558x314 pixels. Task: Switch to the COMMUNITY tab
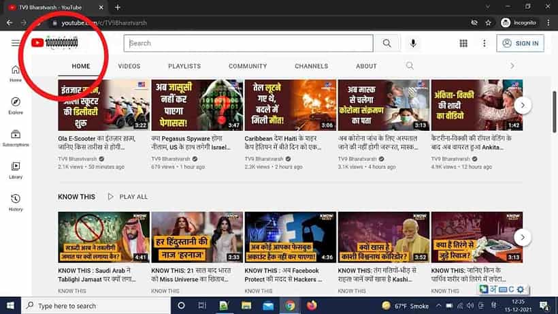tap(248, 66)
